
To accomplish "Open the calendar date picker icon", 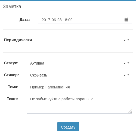I will (x=126, y=19).
